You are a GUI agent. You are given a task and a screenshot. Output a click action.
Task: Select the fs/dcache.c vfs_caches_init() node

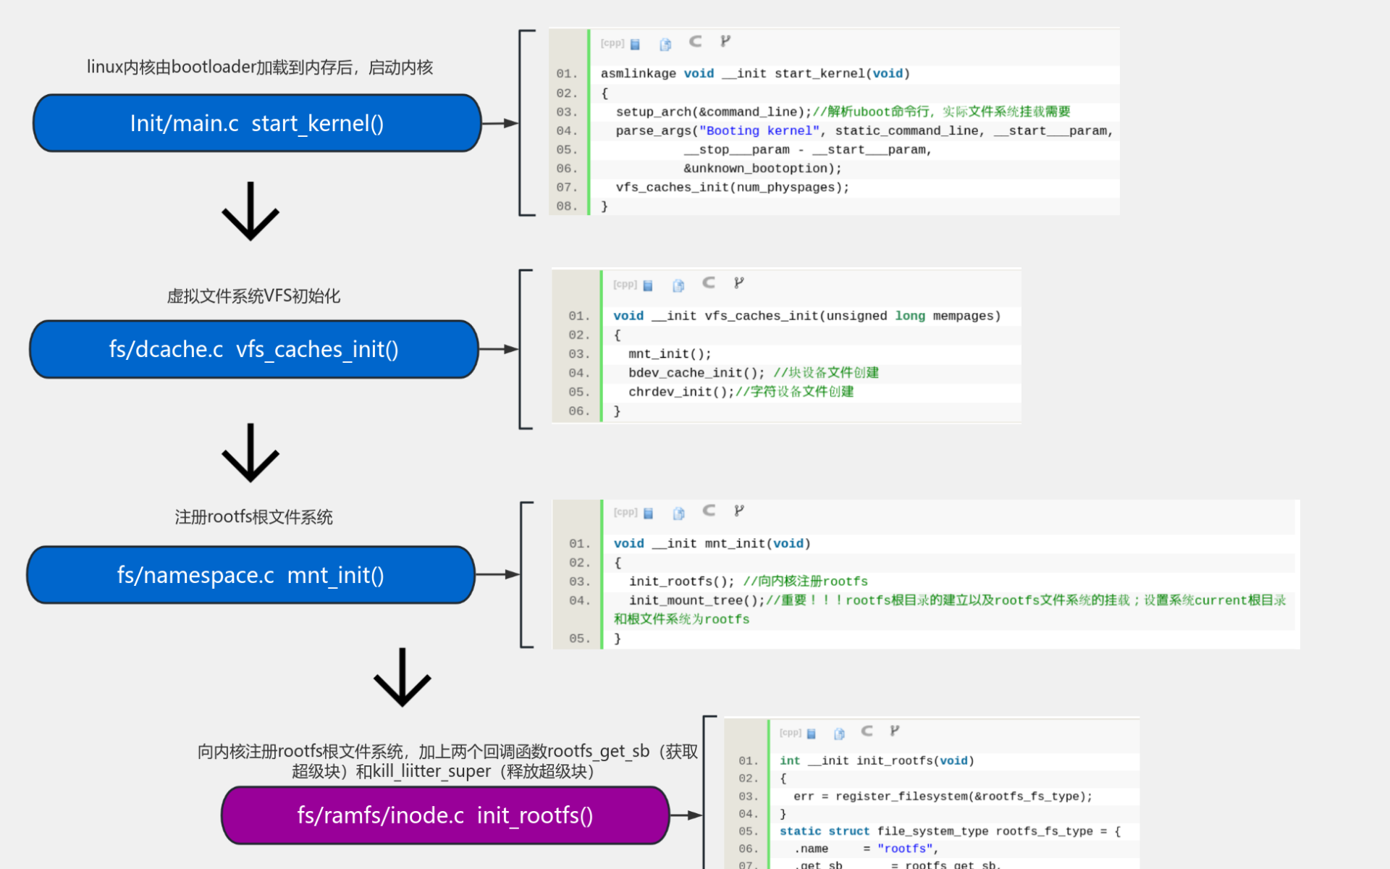point(253,349)
